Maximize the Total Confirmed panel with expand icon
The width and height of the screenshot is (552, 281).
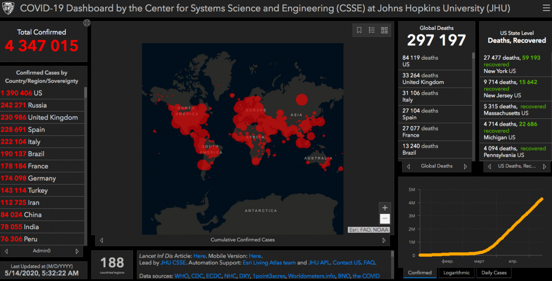(87, 23)
